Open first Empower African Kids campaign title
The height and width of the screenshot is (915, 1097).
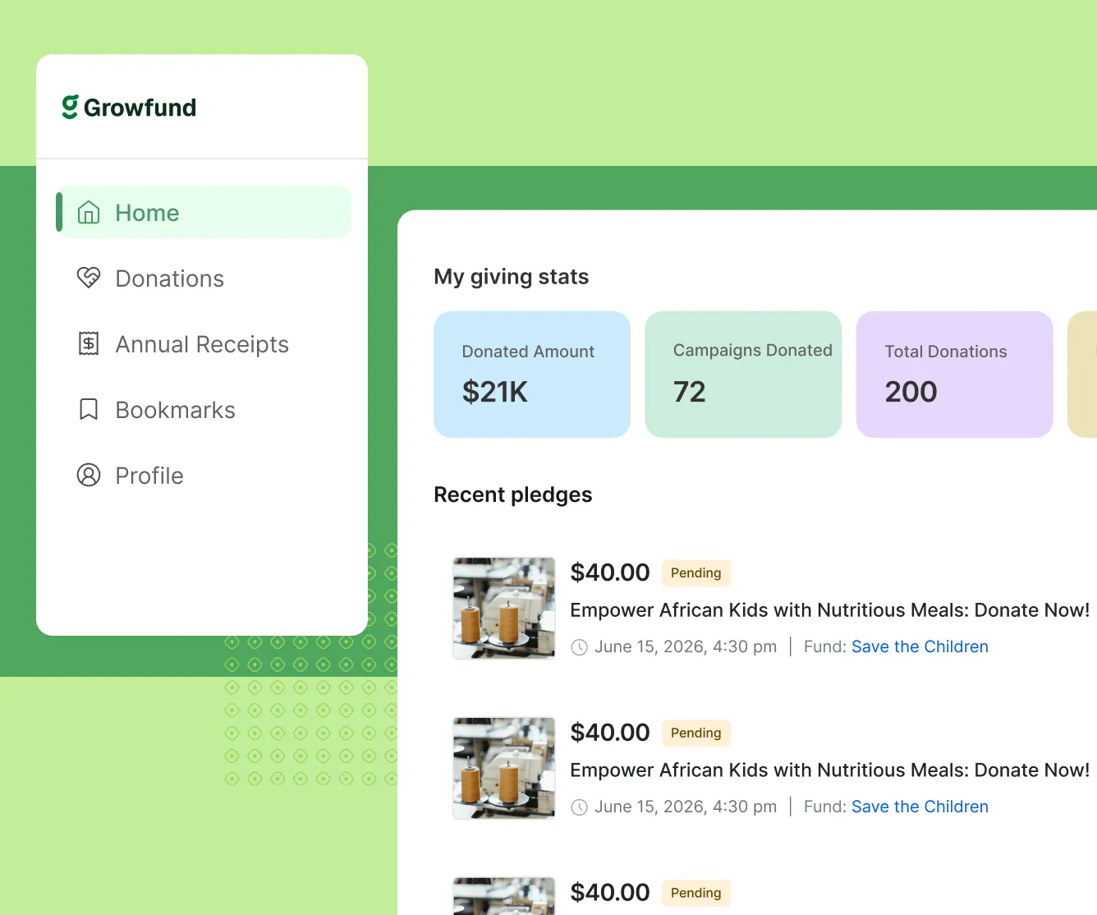(x=829, y=610)
